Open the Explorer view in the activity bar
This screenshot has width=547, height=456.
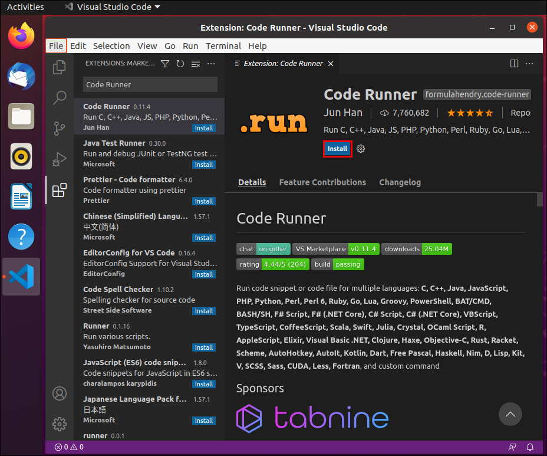[60, 67]
